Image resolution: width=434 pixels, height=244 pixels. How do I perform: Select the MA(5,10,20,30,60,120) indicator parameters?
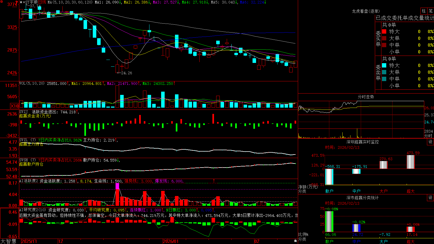tap(70, 2)
